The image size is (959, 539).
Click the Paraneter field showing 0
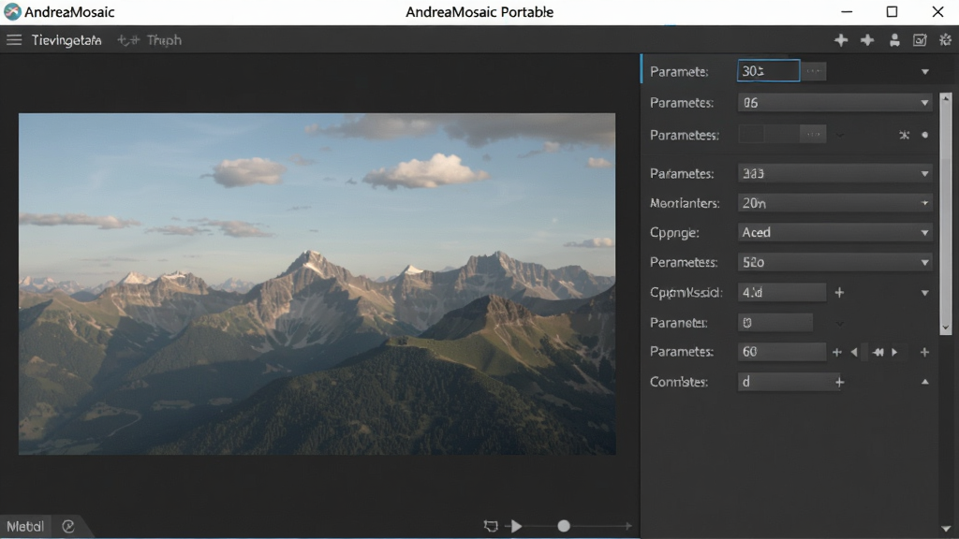775,323
